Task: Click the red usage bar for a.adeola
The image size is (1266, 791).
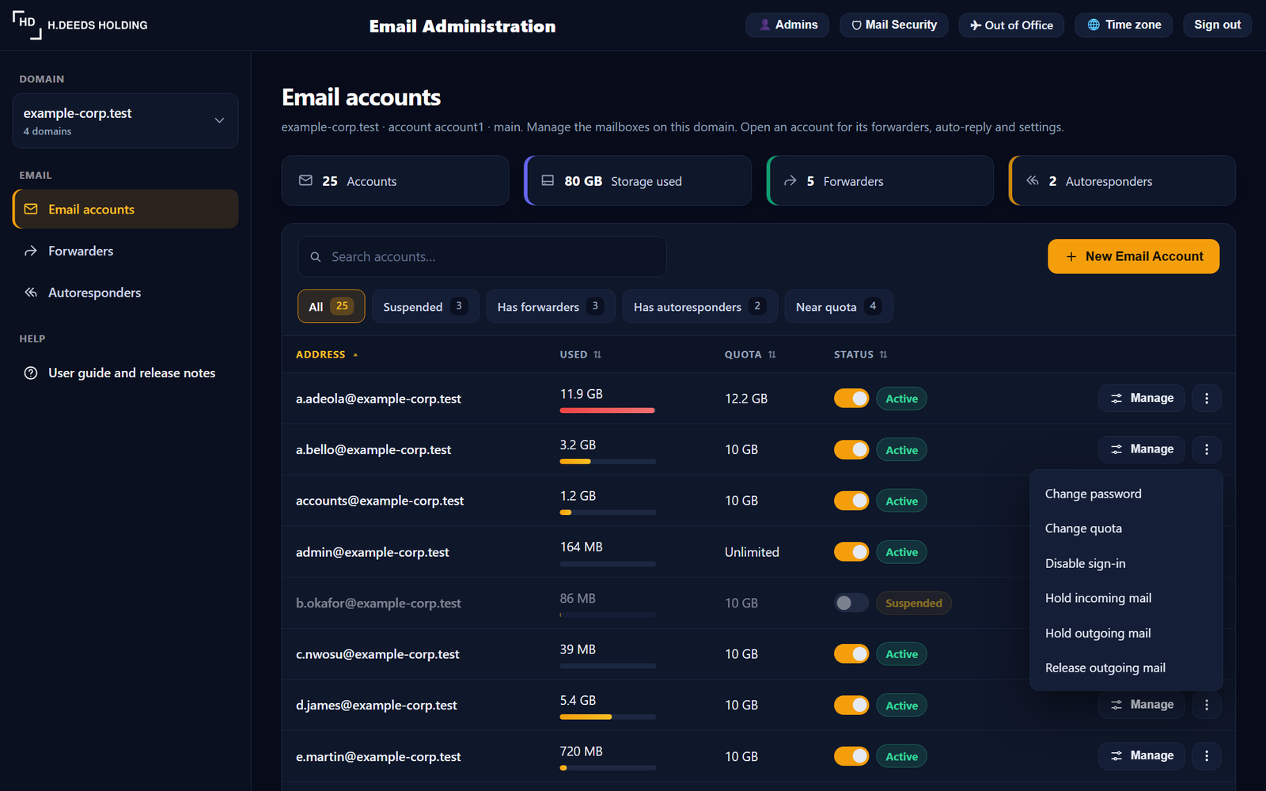Action: [x=607, y=411]
